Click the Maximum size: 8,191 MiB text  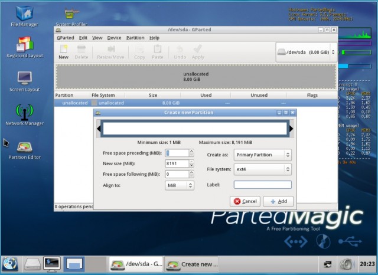pos(226,143)
